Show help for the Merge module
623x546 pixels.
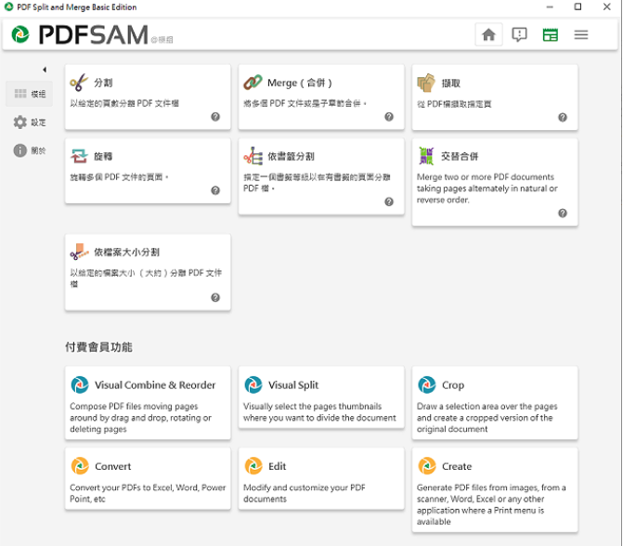tap(389, 117)
